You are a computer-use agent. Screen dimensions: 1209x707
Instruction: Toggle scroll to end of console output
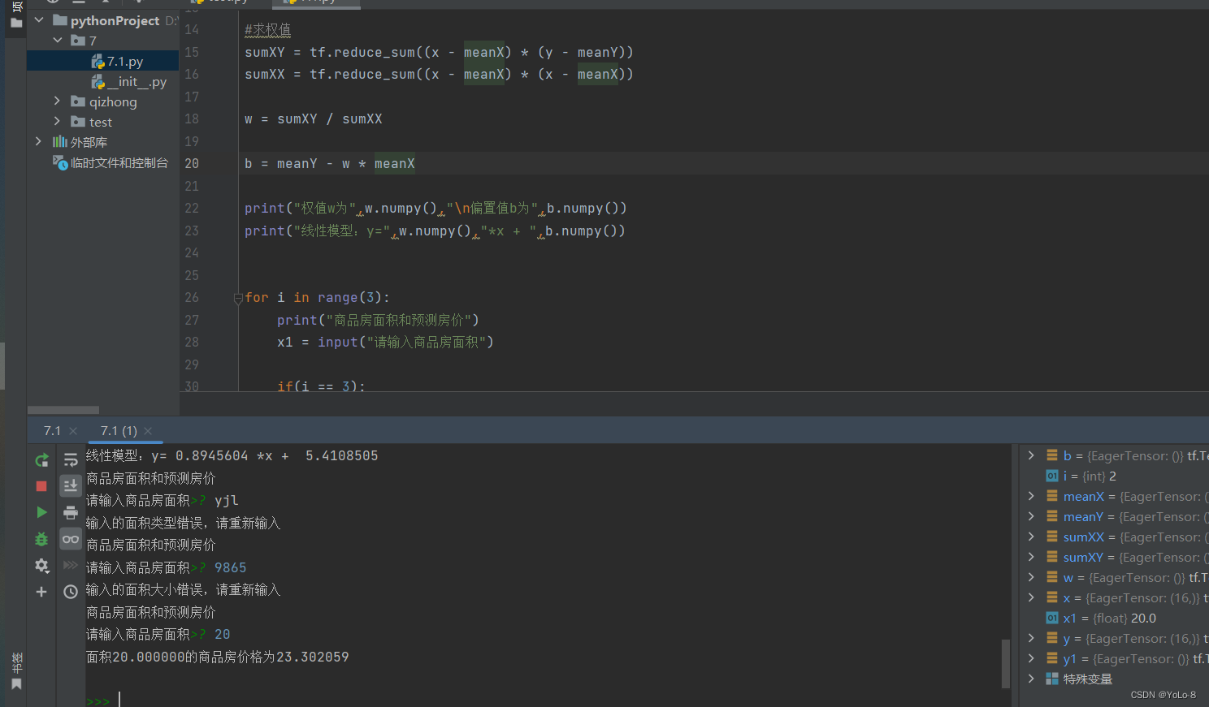[71, 486]
